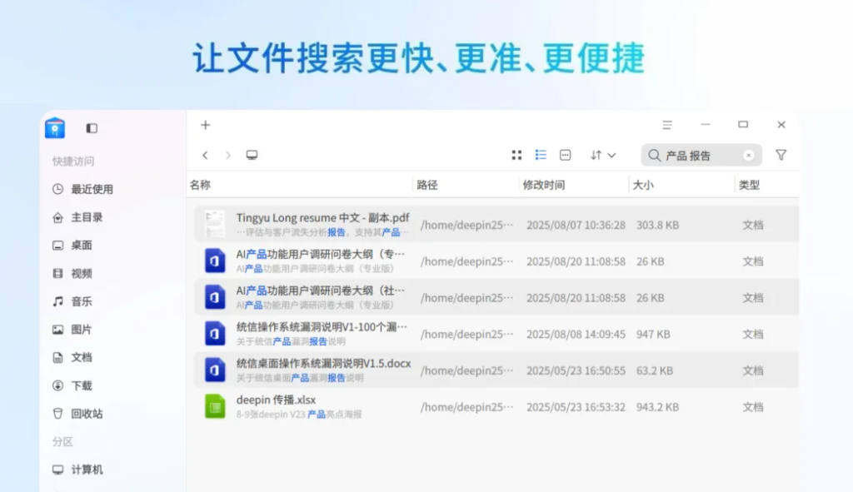Clear the search field text
The width and height of the screenshot is (853, 492).
[x=748, y=155]
